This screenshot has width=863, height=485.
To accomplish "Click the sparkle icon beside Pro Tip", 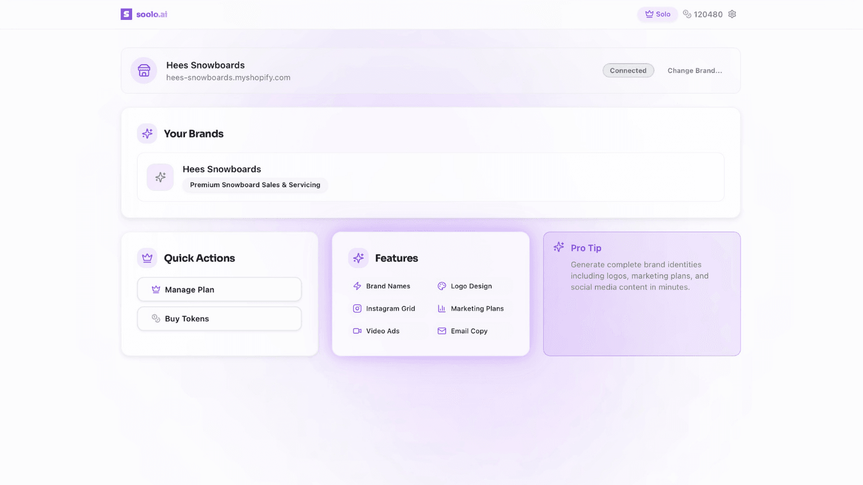I will [x=559, y=247].
